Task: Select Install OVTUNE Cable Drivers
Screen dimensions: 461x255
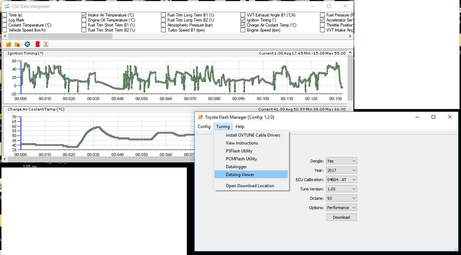Action: click(251, 135)
